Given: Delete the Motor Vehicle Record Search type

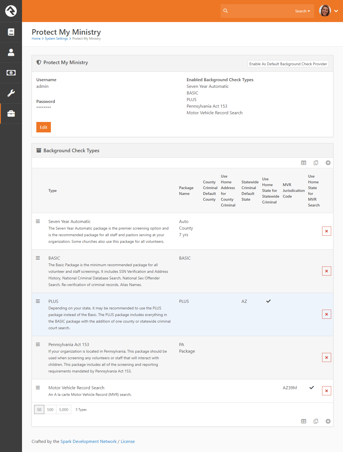Looking at the screenshot, I should (x=326, y=391).
